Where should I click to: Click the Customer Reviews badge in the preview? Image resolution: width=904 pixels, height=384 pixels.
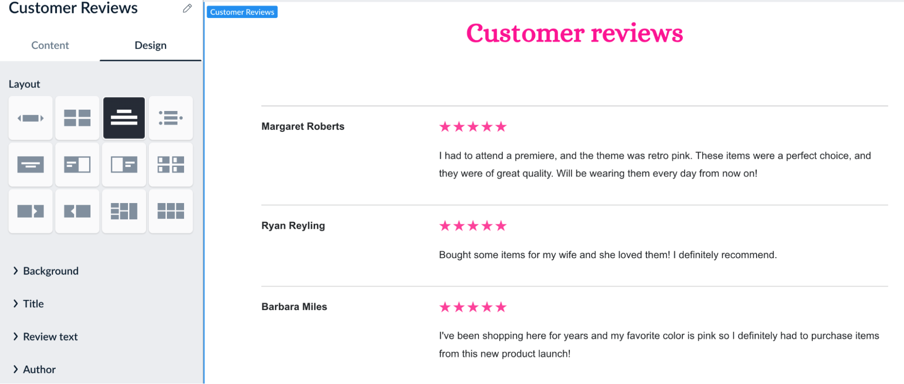point(242,12)
